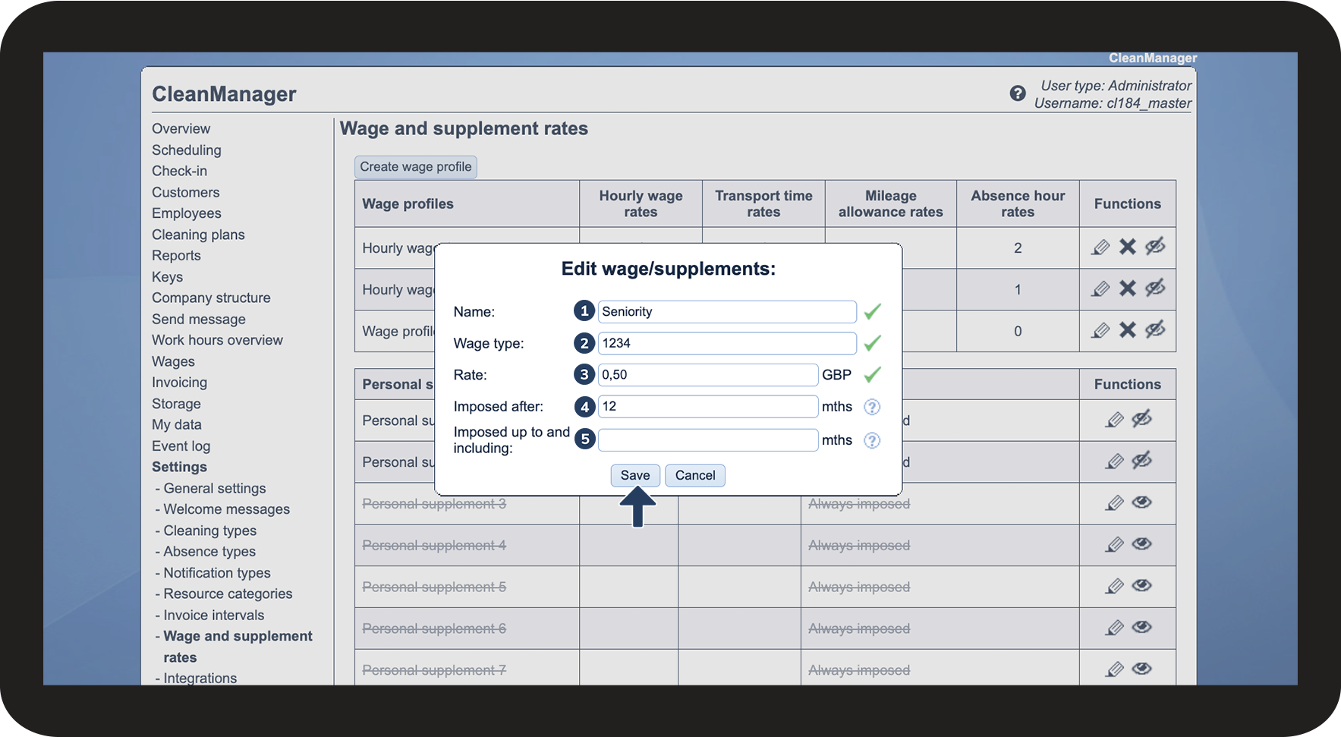Image resolution: width=1341 pixels, height=737 pixels.
Task: Go to Employees in the sidebar
Action: (x=187, y=213)
